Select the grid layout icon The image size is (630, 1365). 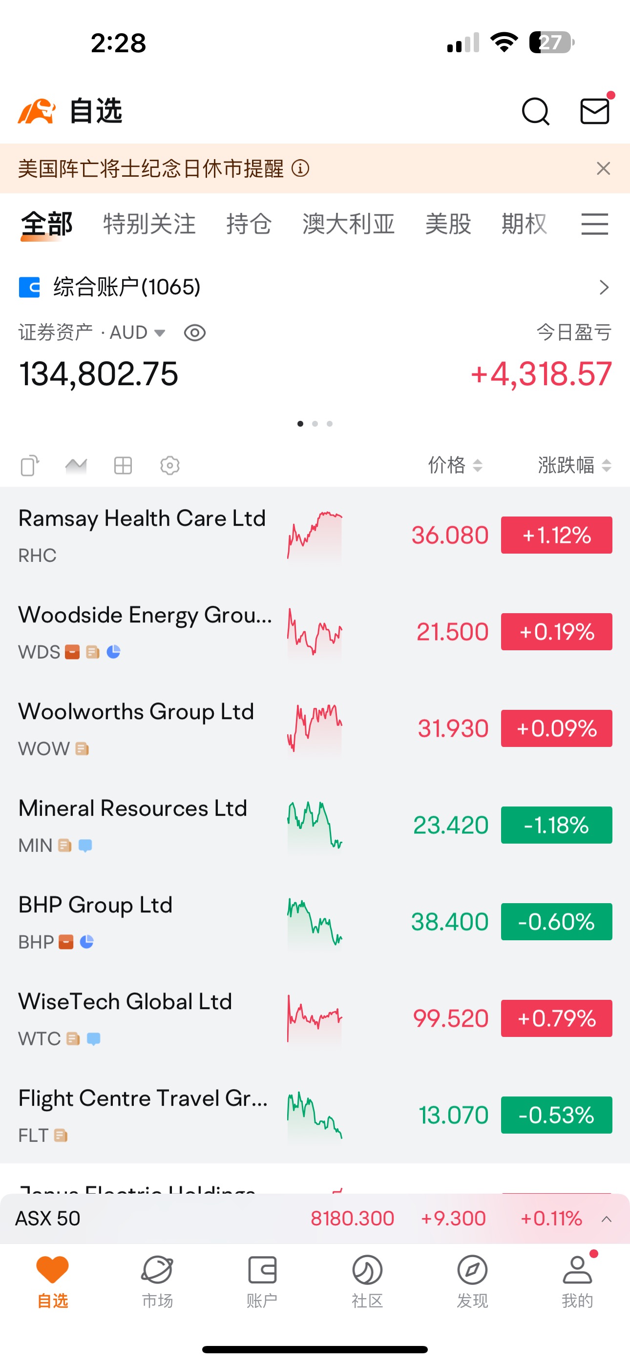point(123,465)
